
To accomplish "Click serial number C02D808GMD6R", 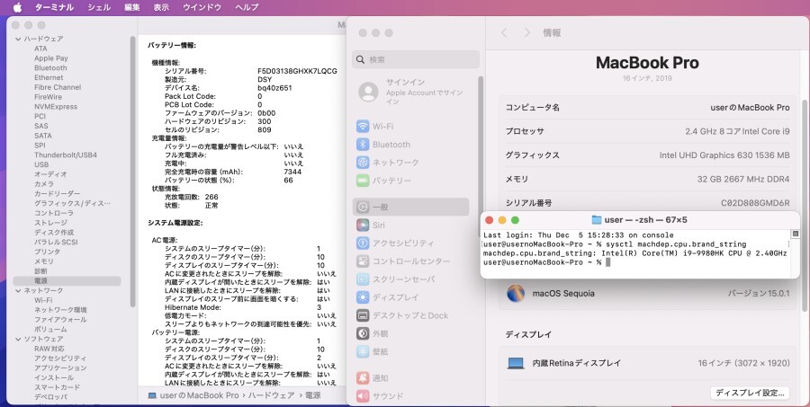I will pos(755,203).
